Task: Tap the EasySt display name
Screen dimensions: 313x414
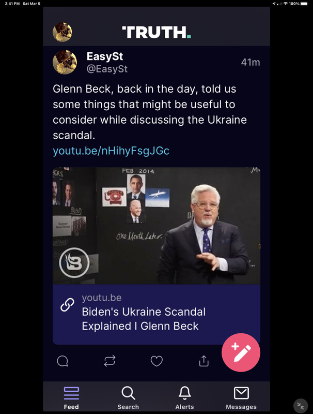Action: click(x=105, y=56)
